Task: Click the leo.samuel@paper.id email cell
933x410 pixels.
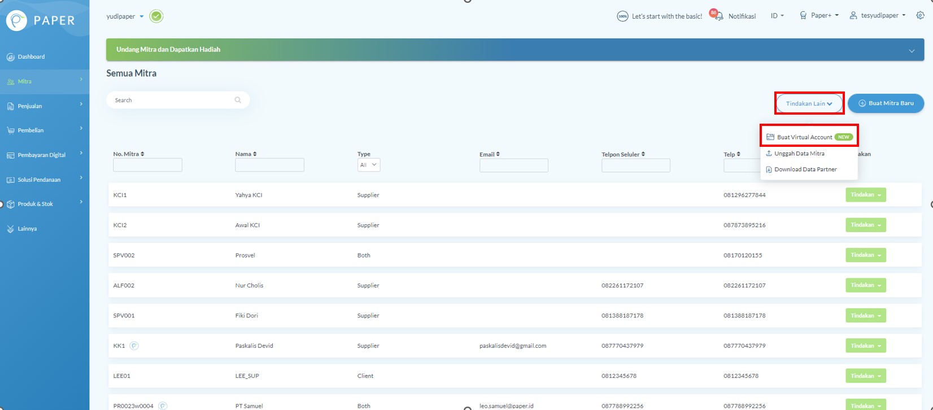Action: pyautogui.click(x=507, y=405)
